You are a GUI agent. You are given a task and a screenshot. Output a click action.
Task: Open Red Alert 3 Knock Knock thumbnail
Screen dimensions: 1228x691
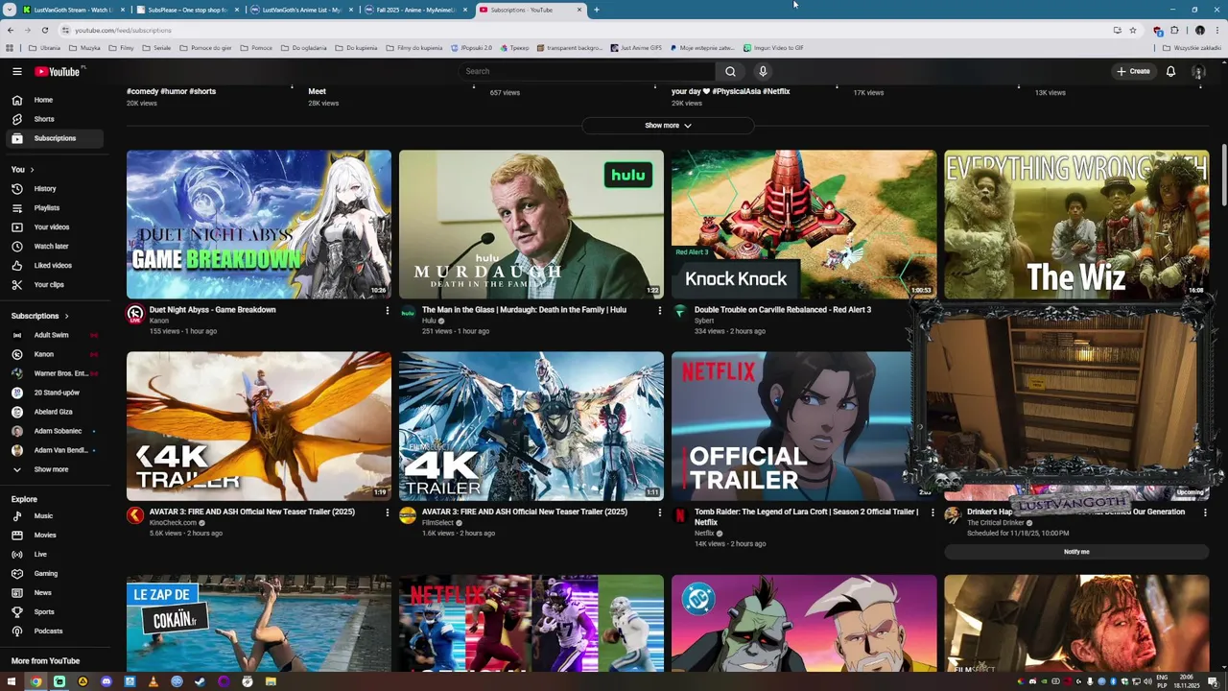point(804,225)
